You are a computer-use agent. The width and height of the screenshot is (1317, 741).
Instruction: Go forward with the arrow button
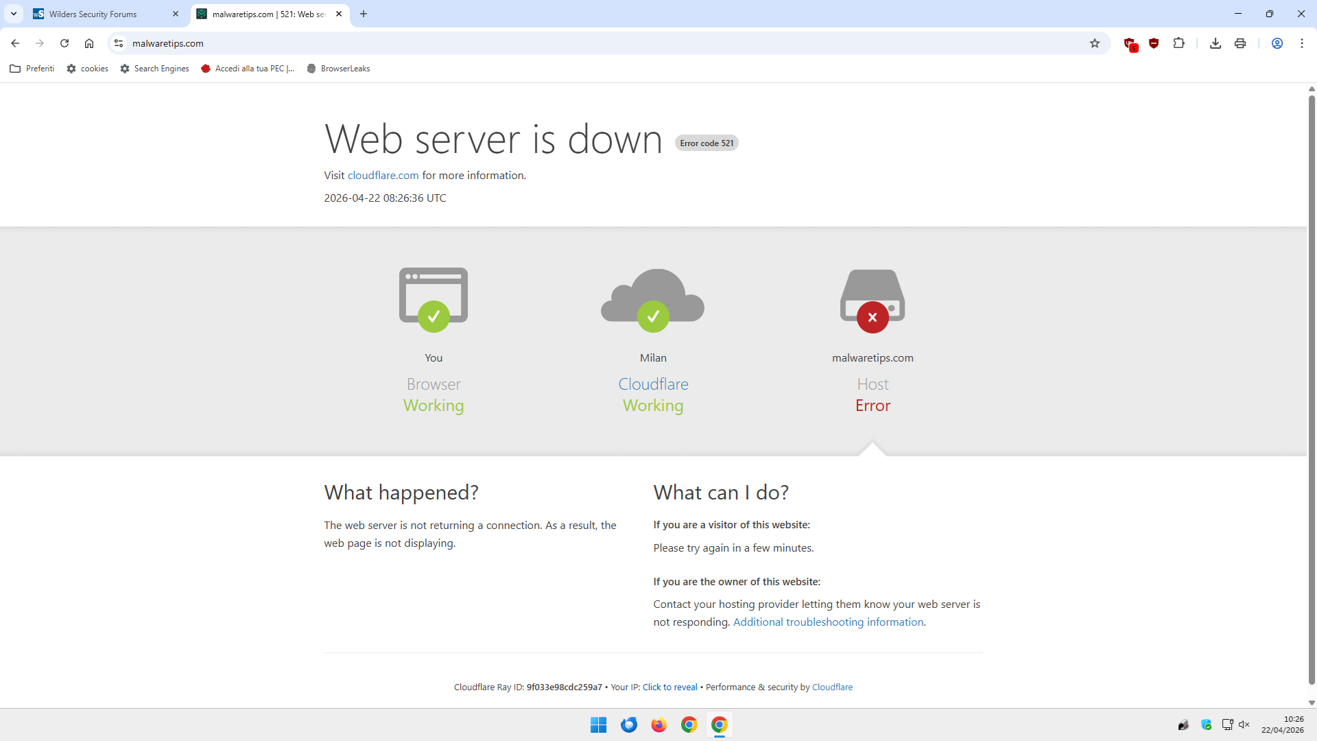[40, 43]
